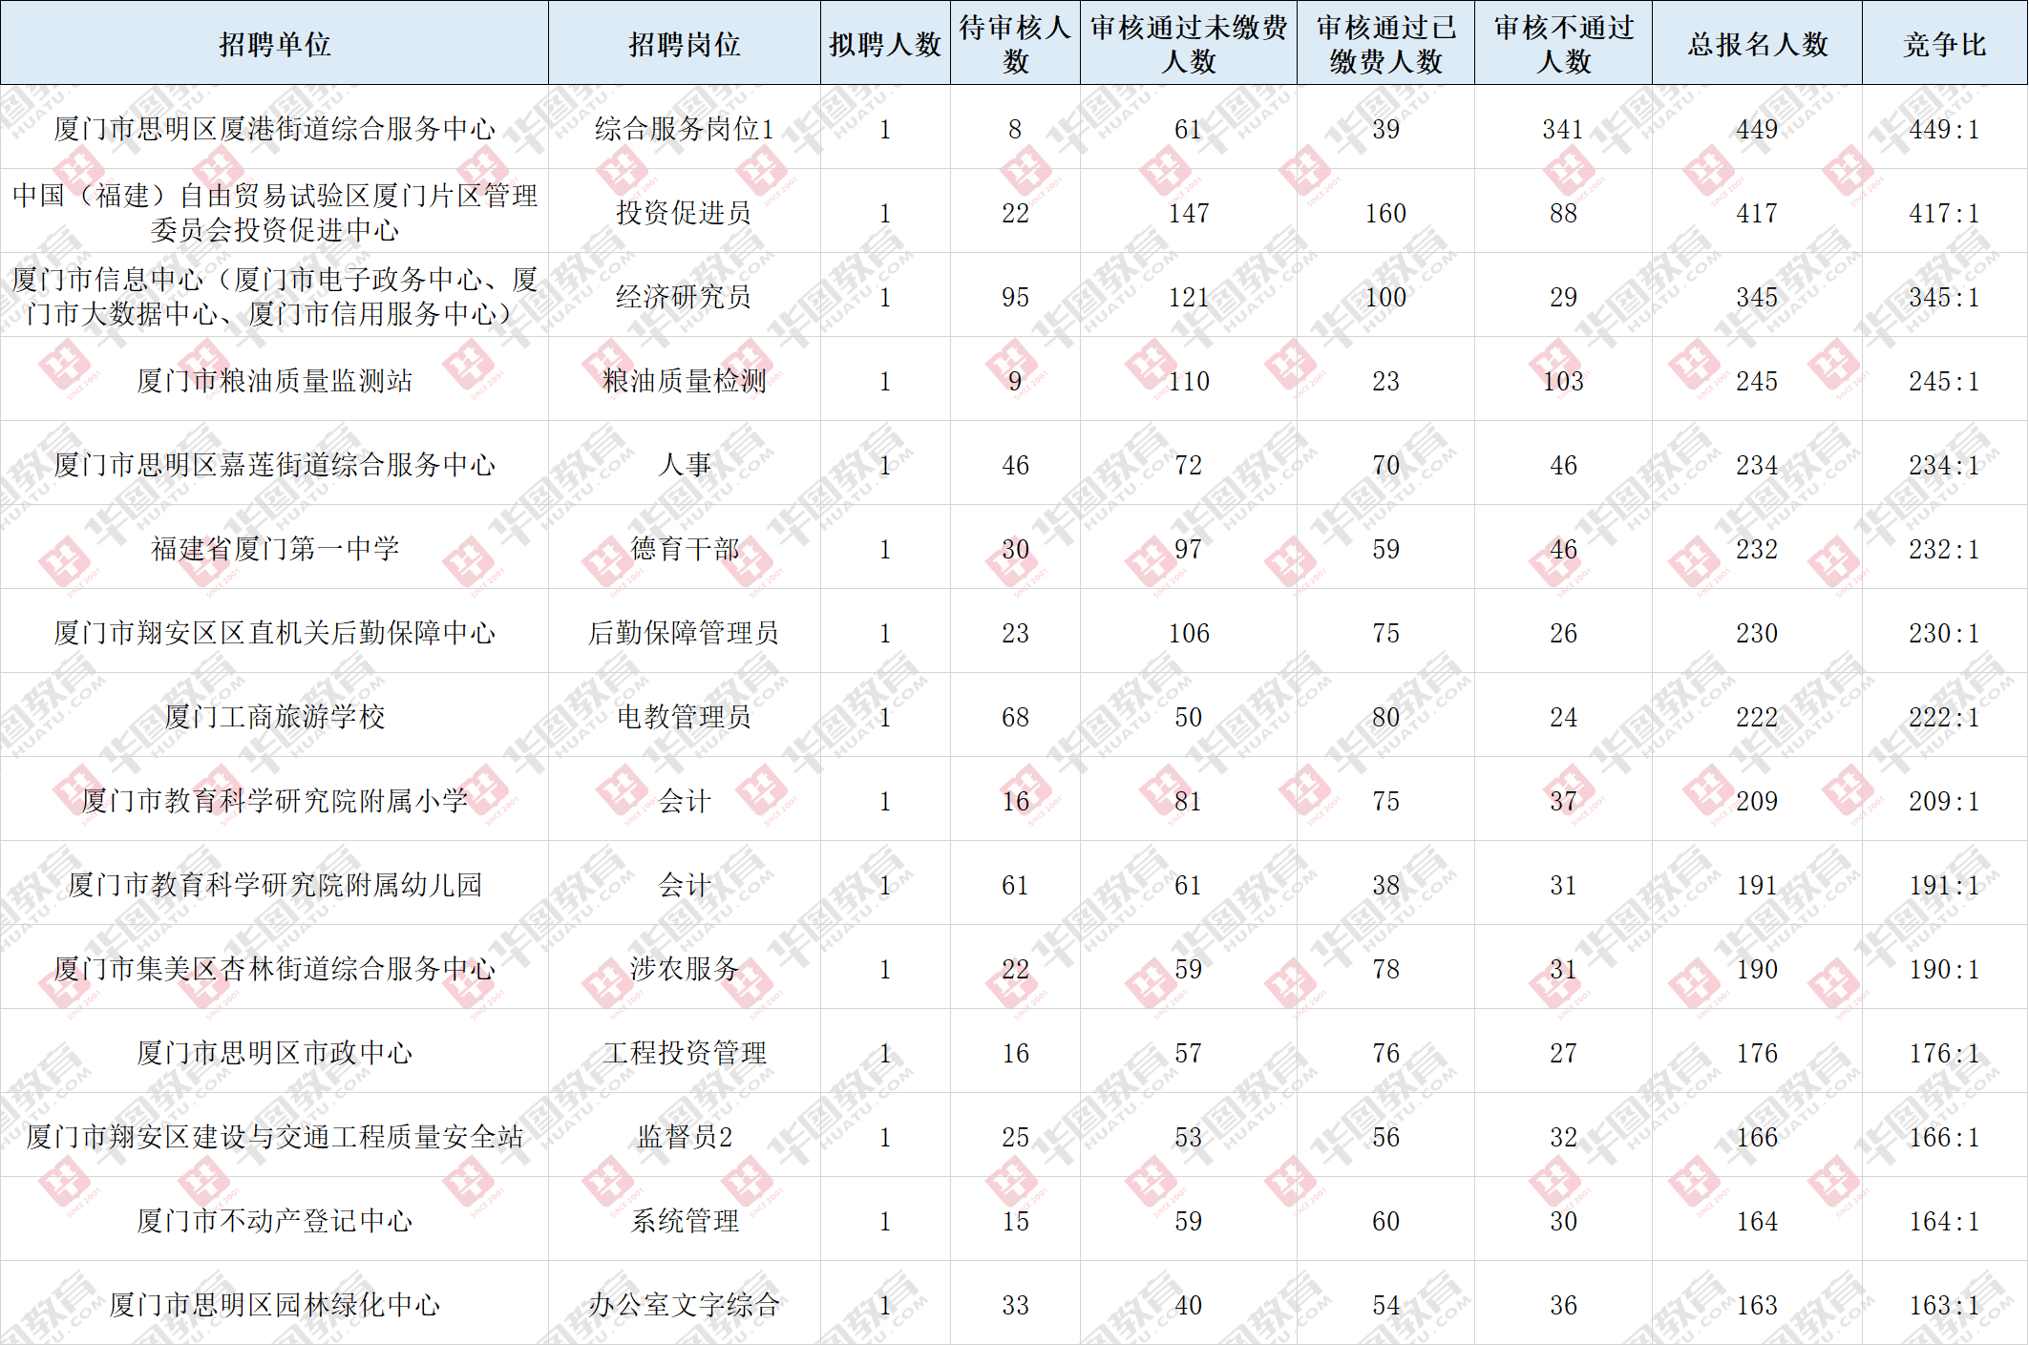This screenshot has height=1345, width=2029.
Task: Select the 166:1 ratio cell
Action: 1945,1135
